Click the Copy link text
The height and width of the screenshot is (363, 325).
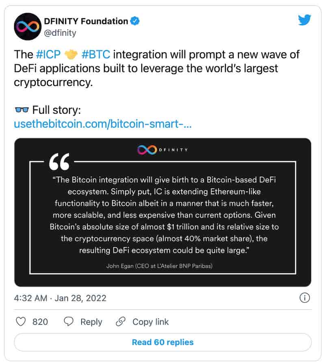150,322
